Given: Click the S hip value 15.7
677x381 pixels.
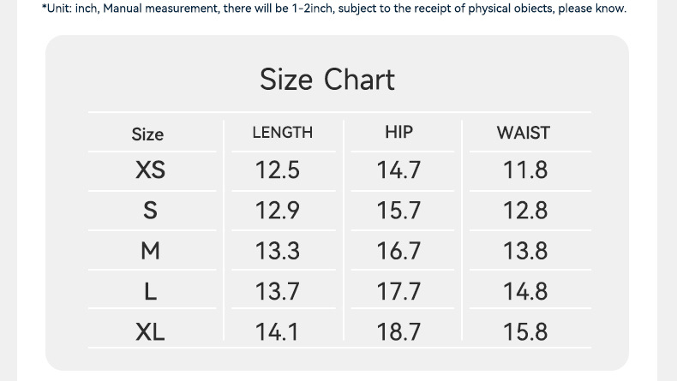Looking at the screenshot, I should (x=398, y=211).
